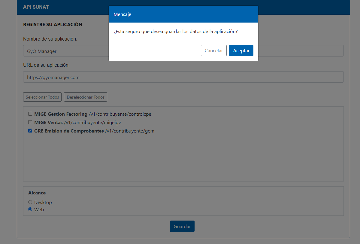The width and height of the screenshot is (360, 244).
Task: Confirm saving with the Aceptar button
Action: pyautogui.click(x=241, y=50)
